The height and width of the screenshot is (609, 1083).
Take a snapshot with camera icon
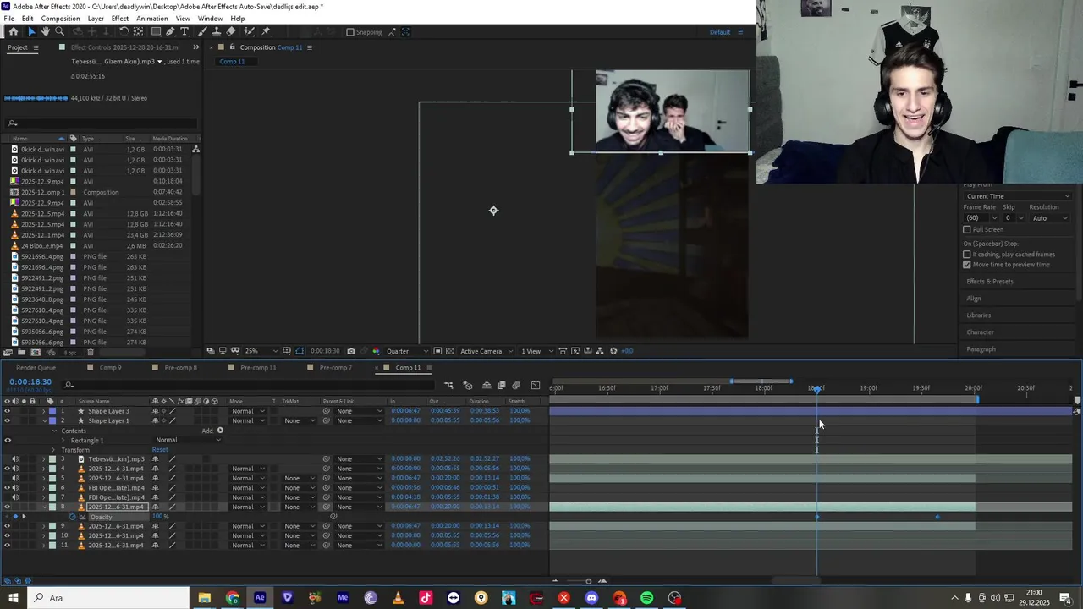[x=351, y=351]
